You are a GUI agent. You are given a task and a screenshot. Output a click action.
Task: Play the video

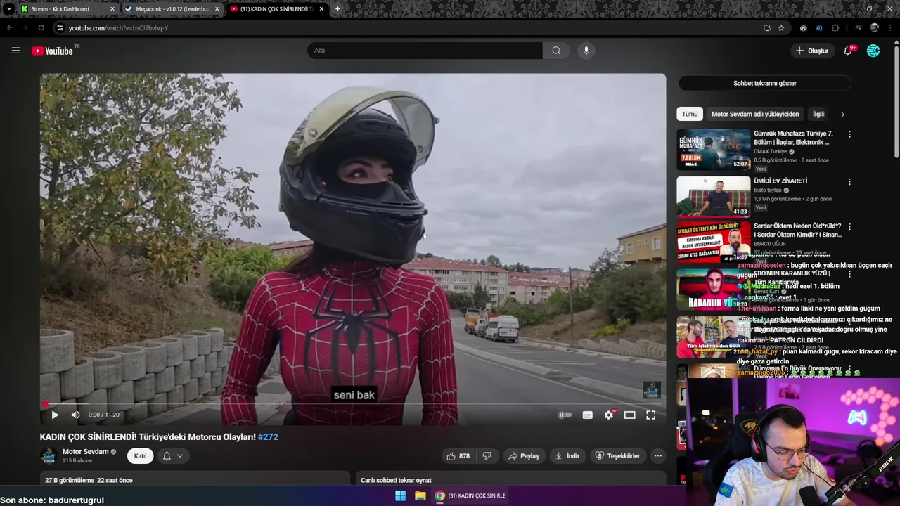(55, 415)
